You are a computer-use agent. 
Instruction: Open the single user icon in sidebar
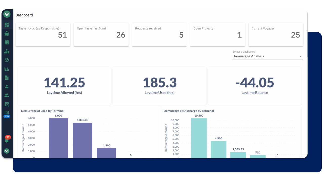point(7,86)
